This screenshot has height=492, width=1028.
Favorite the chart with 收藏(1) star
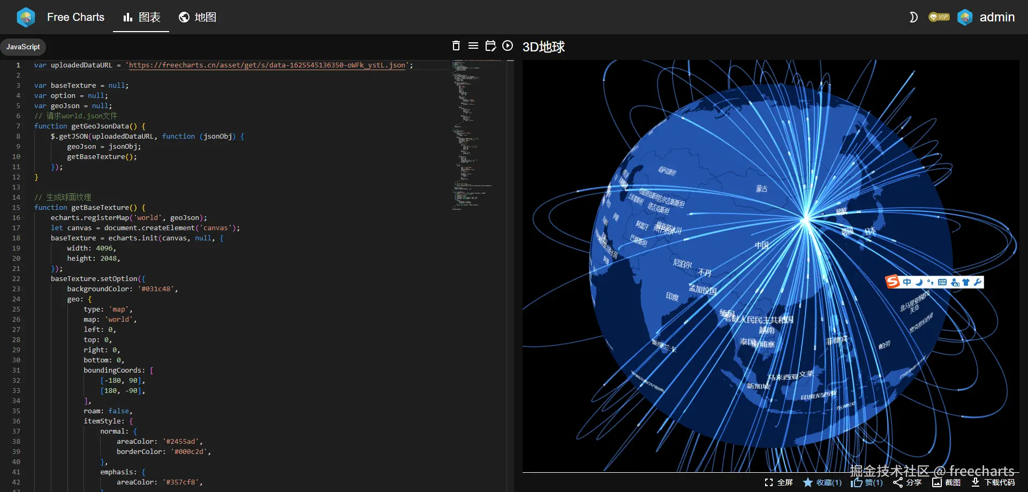822,482
